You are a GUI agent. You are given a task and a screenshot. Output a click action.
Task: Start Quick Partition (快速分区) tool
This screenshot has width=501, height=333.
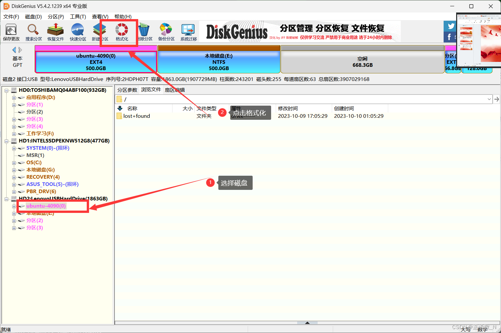(78, 32)
